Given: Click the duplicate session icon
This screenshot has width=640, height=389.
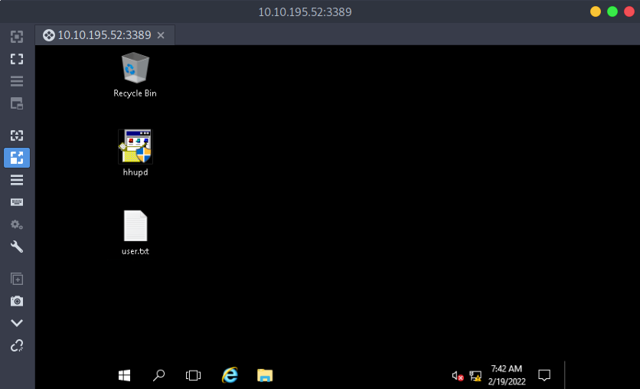Looking at the screenshot, I should [x=17, y=279].
